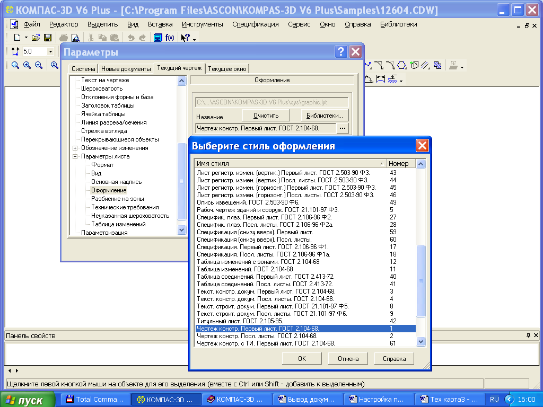Open the Библиотеки menu

399,24
